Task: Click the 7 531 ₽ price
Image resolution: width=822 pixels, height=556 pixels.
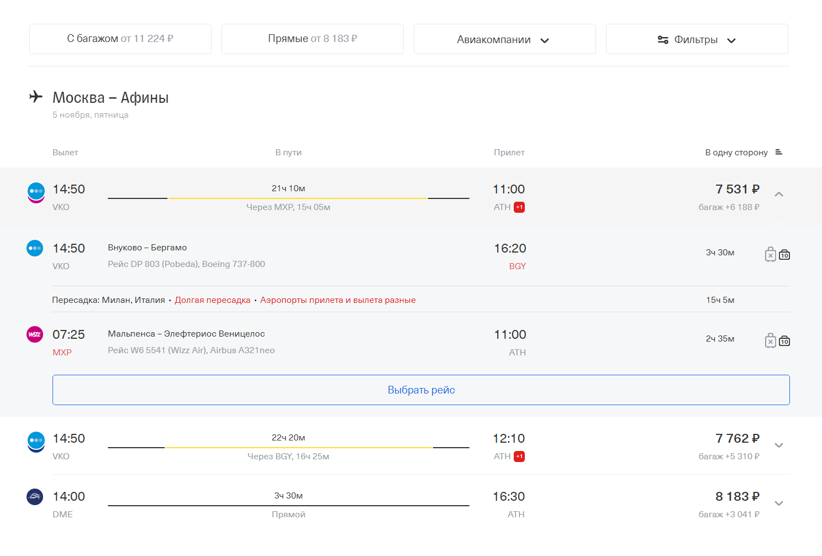Action: [x=737, y=189]
